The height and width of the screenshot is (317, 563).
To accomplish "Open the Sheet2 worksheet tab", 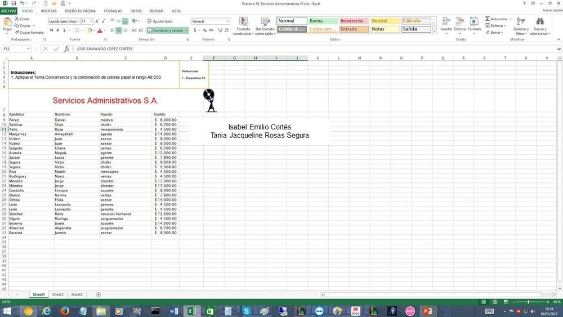I will coord(57,294).
